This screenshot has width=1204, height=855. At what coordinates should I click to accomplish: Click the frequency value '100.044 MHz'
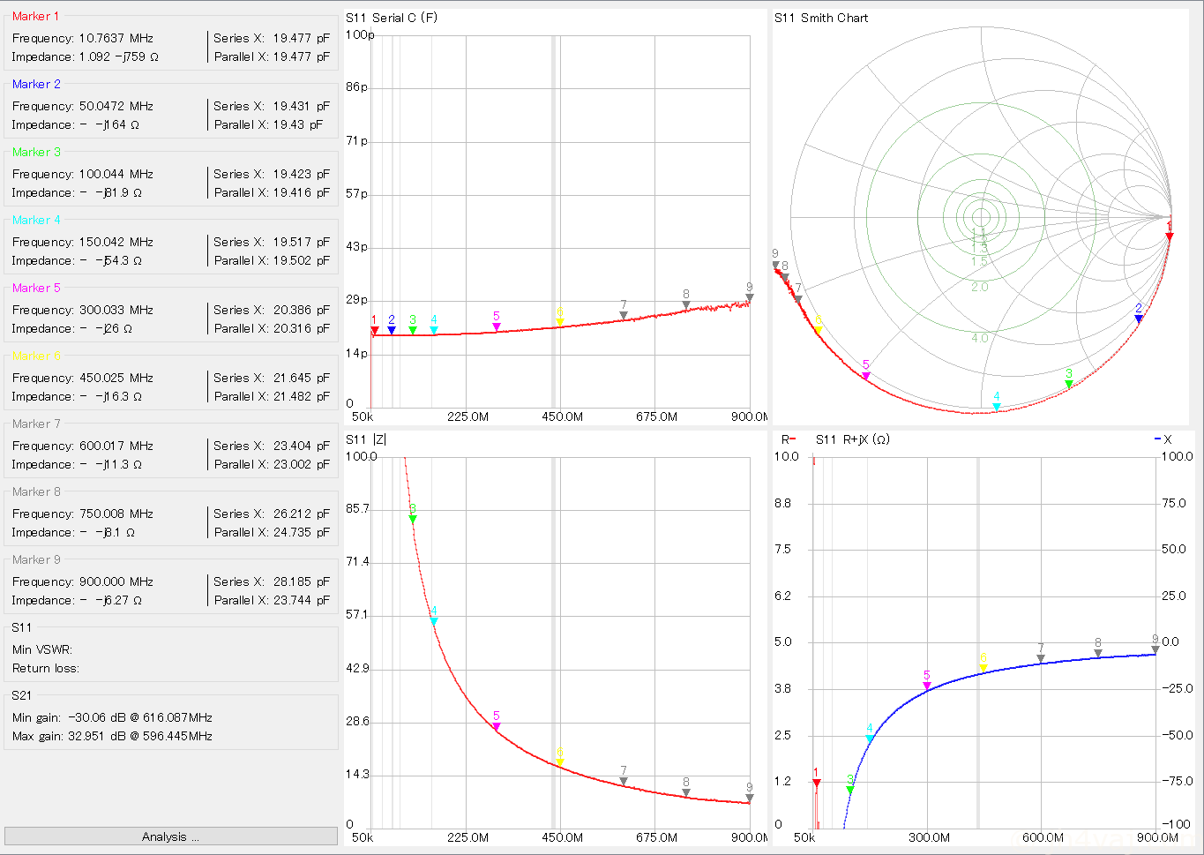click(x=116, y=174)
